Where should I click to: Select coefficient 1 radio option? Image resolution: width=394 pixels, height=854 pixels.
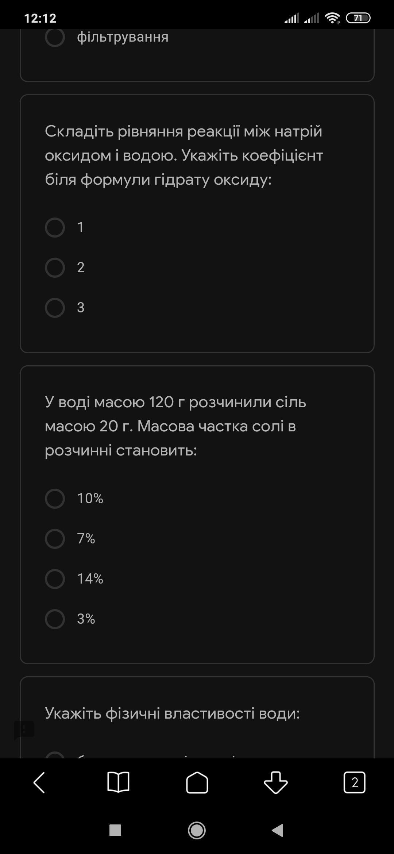point(55,227)
